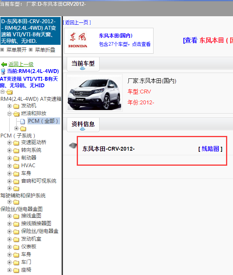Click the folder icon of PCM（子系统）
The image size is (233, 275).
click(23, 129)
